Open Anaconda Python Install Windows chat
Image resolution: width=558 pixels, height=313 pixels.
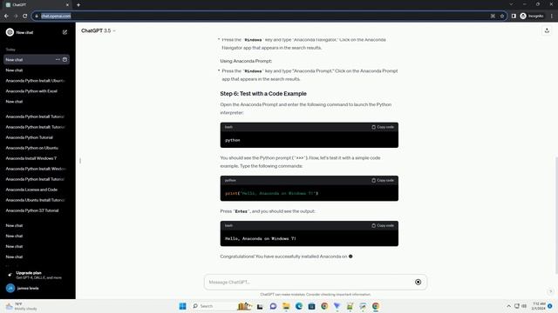pos(37,169)
